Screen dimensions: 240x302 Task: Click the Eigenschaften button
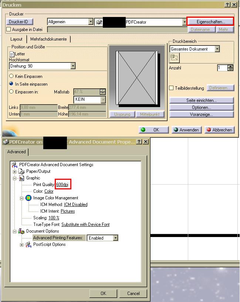(x=210, y=21)
